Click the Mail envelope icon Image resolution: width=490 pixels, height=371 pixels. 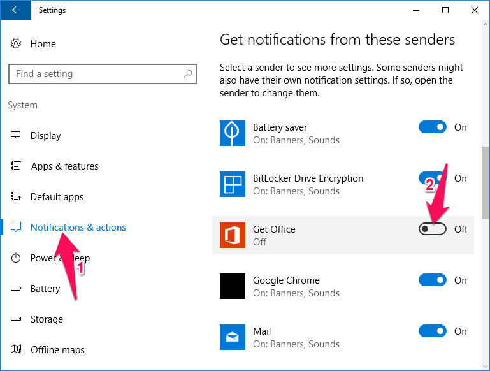(x=233, y=337)
